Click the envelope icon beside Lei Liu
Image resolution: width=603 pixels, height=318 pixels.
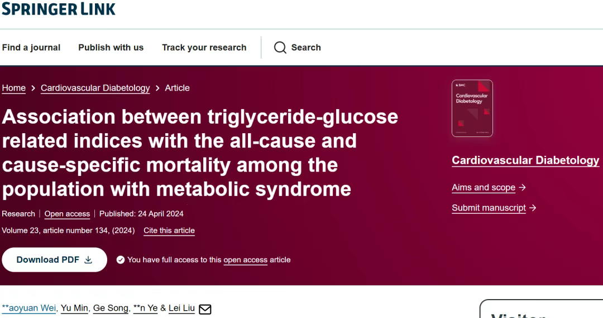pos(205,309)
